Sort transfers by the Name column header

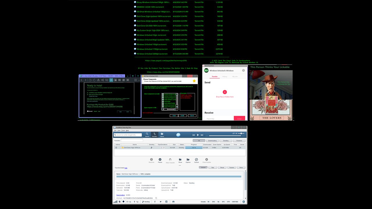(x=135, y=145)
